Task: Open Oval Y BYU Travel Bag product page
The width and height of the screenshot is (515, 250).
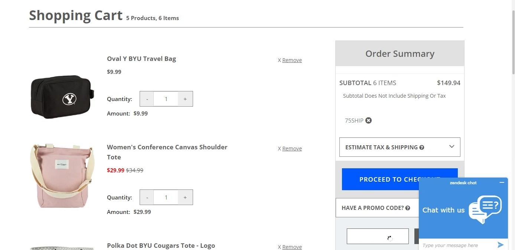Action: coord(141,59)
